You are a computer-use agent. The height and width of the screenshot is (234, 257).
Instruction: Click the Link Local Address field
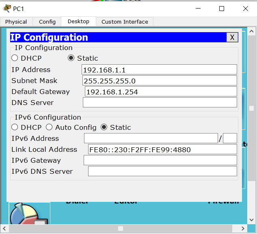[162, 149]
